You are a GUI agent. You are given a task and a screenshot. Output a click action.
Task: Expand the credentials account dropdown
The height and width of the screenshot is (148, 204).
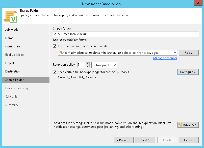pyautogui.click(x=175, y=52)
